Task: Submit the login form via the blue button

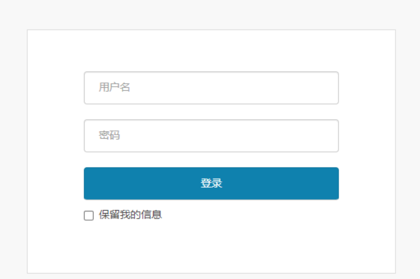Action: pos(211,183)
